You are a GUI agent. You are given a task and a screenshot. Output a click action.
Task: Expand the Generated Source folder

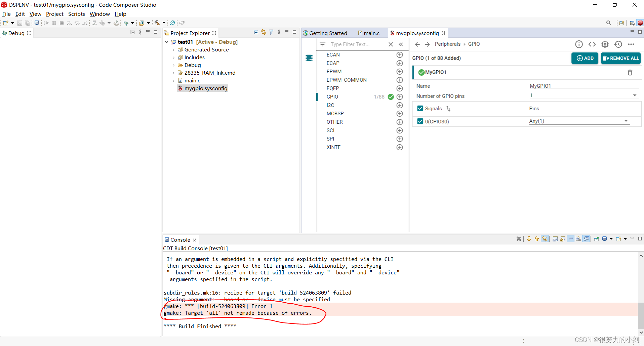tap(173, 49)
